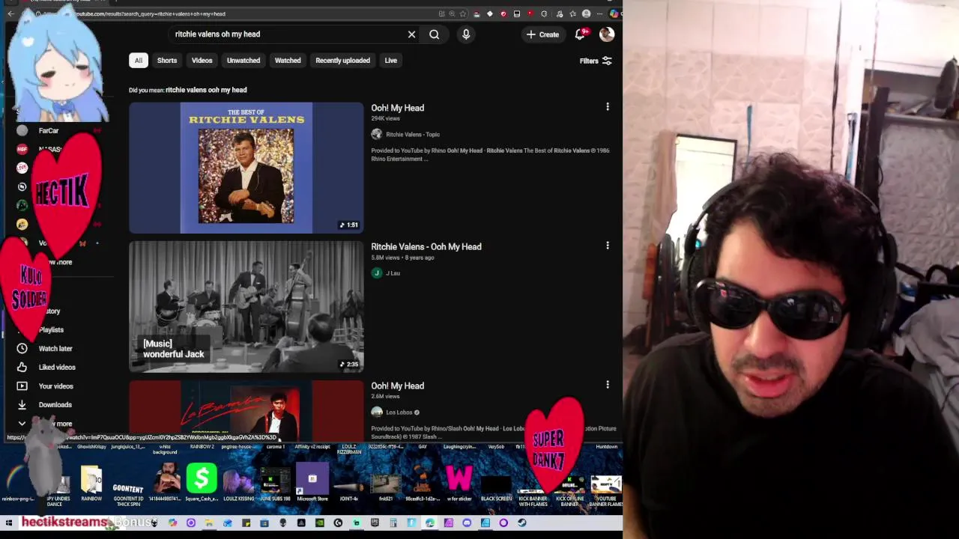Open Steam from the taskbar
Screen dimensions: 959x539
click(521, 523)
